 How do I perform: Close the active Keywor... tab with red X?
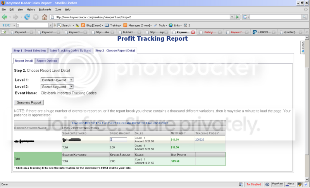click(x=193, y=32)
